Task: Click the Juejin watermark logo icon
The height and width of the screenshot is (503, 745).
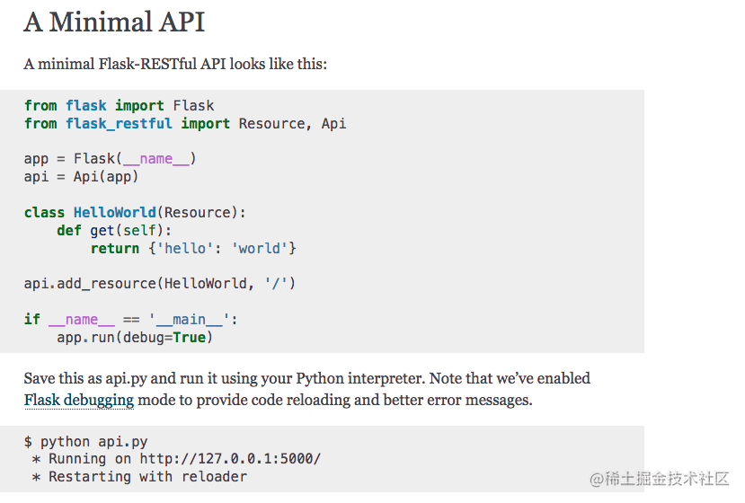Action: coord(599,479)
